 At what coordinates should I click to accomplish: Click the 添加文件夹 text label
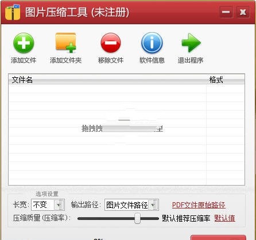coord(66,60)
